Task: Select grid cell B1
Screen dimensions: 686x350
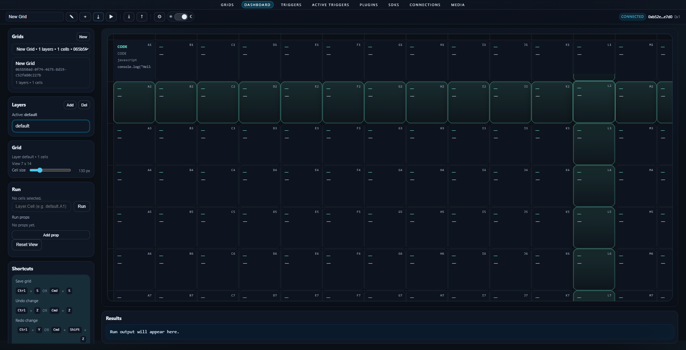Action: tap(176, 61)
